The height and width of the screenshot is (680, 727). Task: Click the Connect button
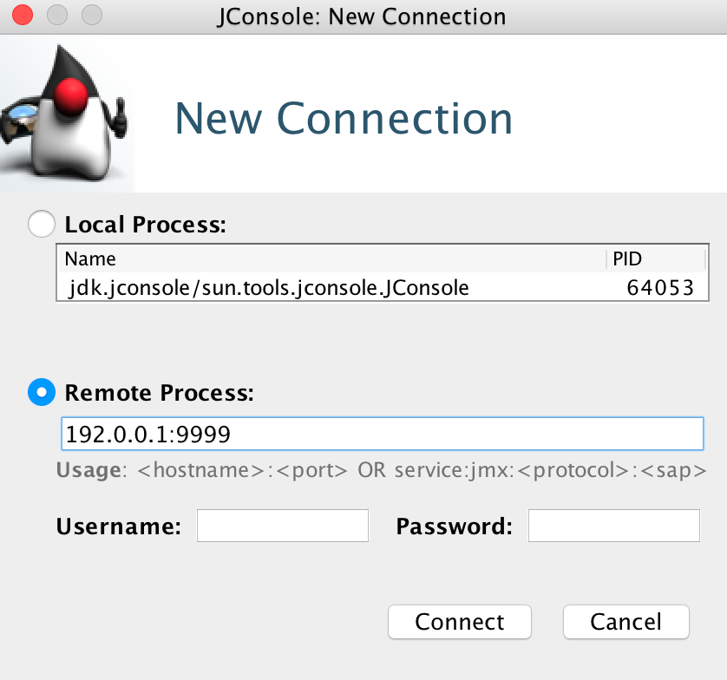pos(459,622)
